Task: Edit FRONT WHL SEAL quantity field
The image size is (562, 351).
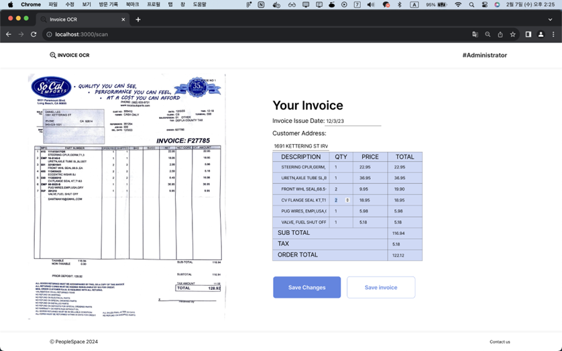Action: pyautogui.click(x=341, y=189)
